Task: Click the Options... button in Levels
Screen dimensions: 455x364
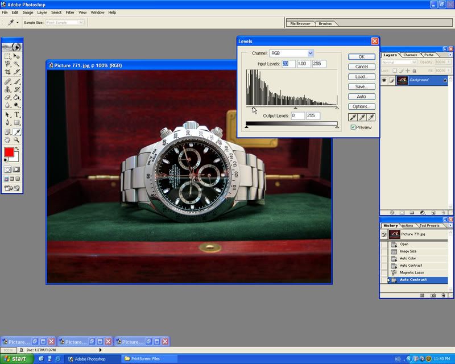Action: click(362, 106)
